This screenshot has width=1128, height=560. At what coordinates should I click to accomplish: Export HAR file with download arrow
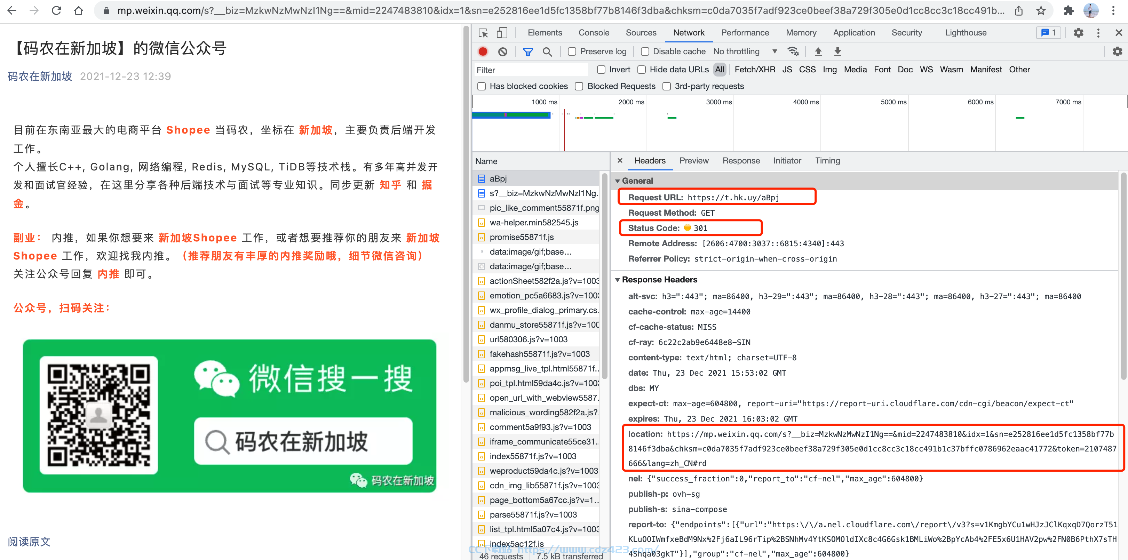click(x=838, y=52)
